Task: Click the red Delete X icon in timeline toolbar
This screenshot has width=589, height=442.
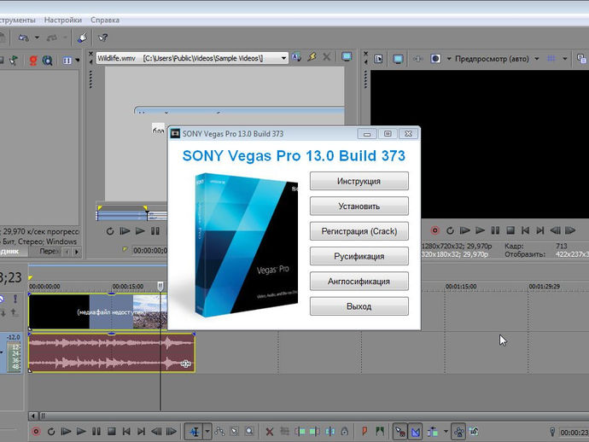Action: pos(270,432)
